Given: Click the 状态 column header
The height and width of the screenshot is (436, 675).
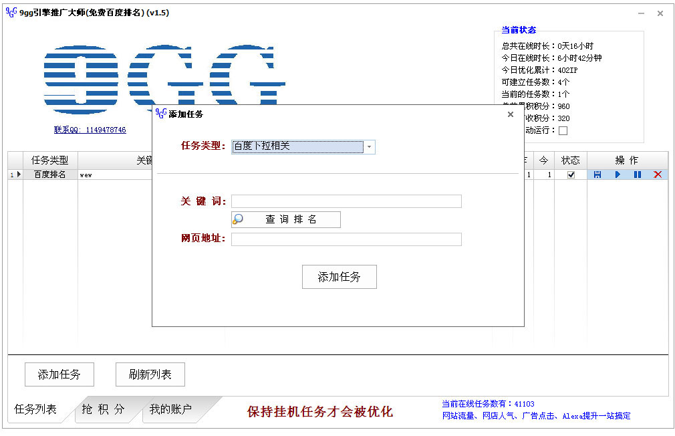Looking at the screenshot, I should [x=571, y=160].
